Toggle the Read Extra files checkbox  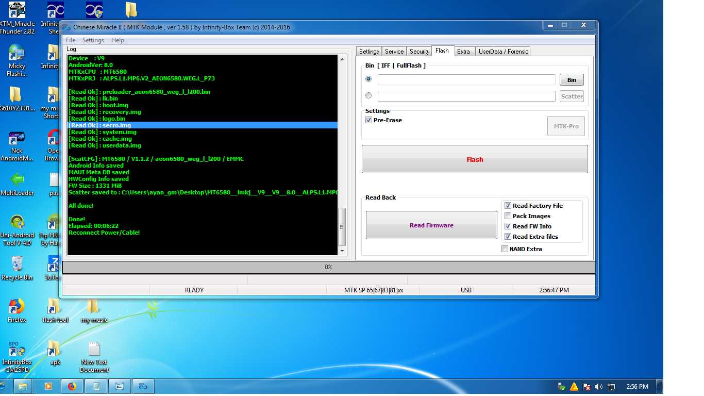(x=508, y=237)
